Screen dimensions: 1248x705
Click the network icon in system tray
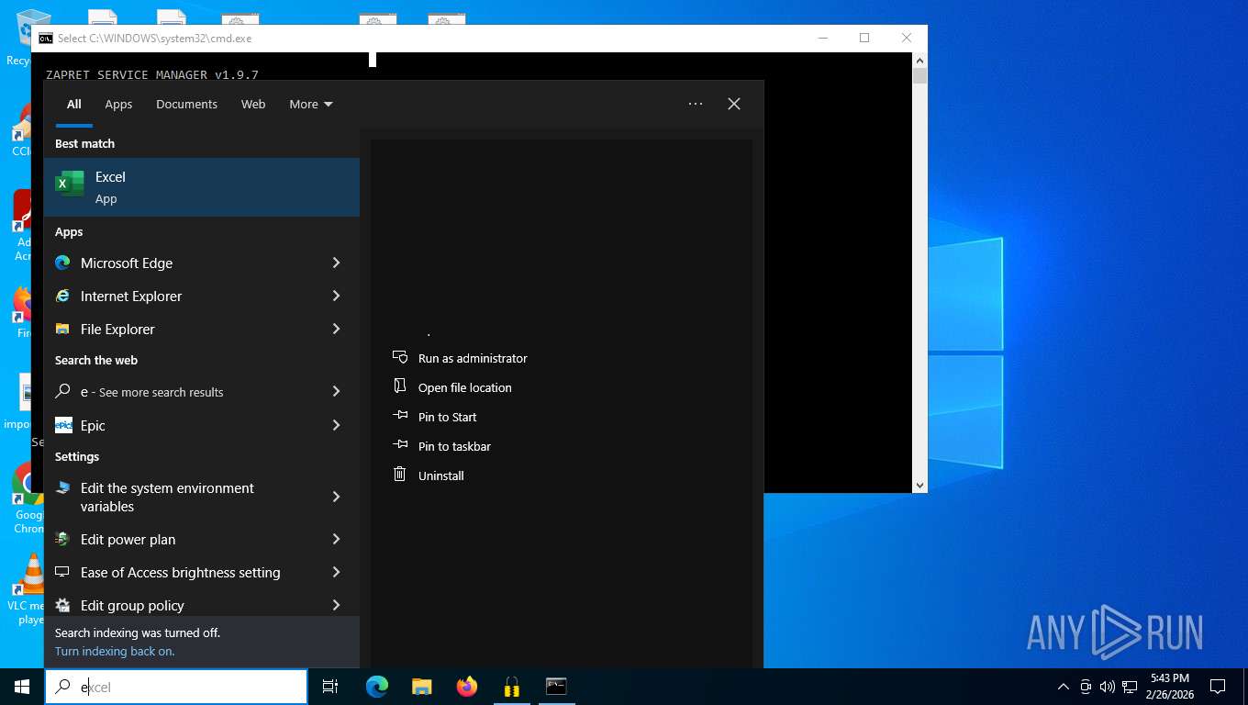1130,687
